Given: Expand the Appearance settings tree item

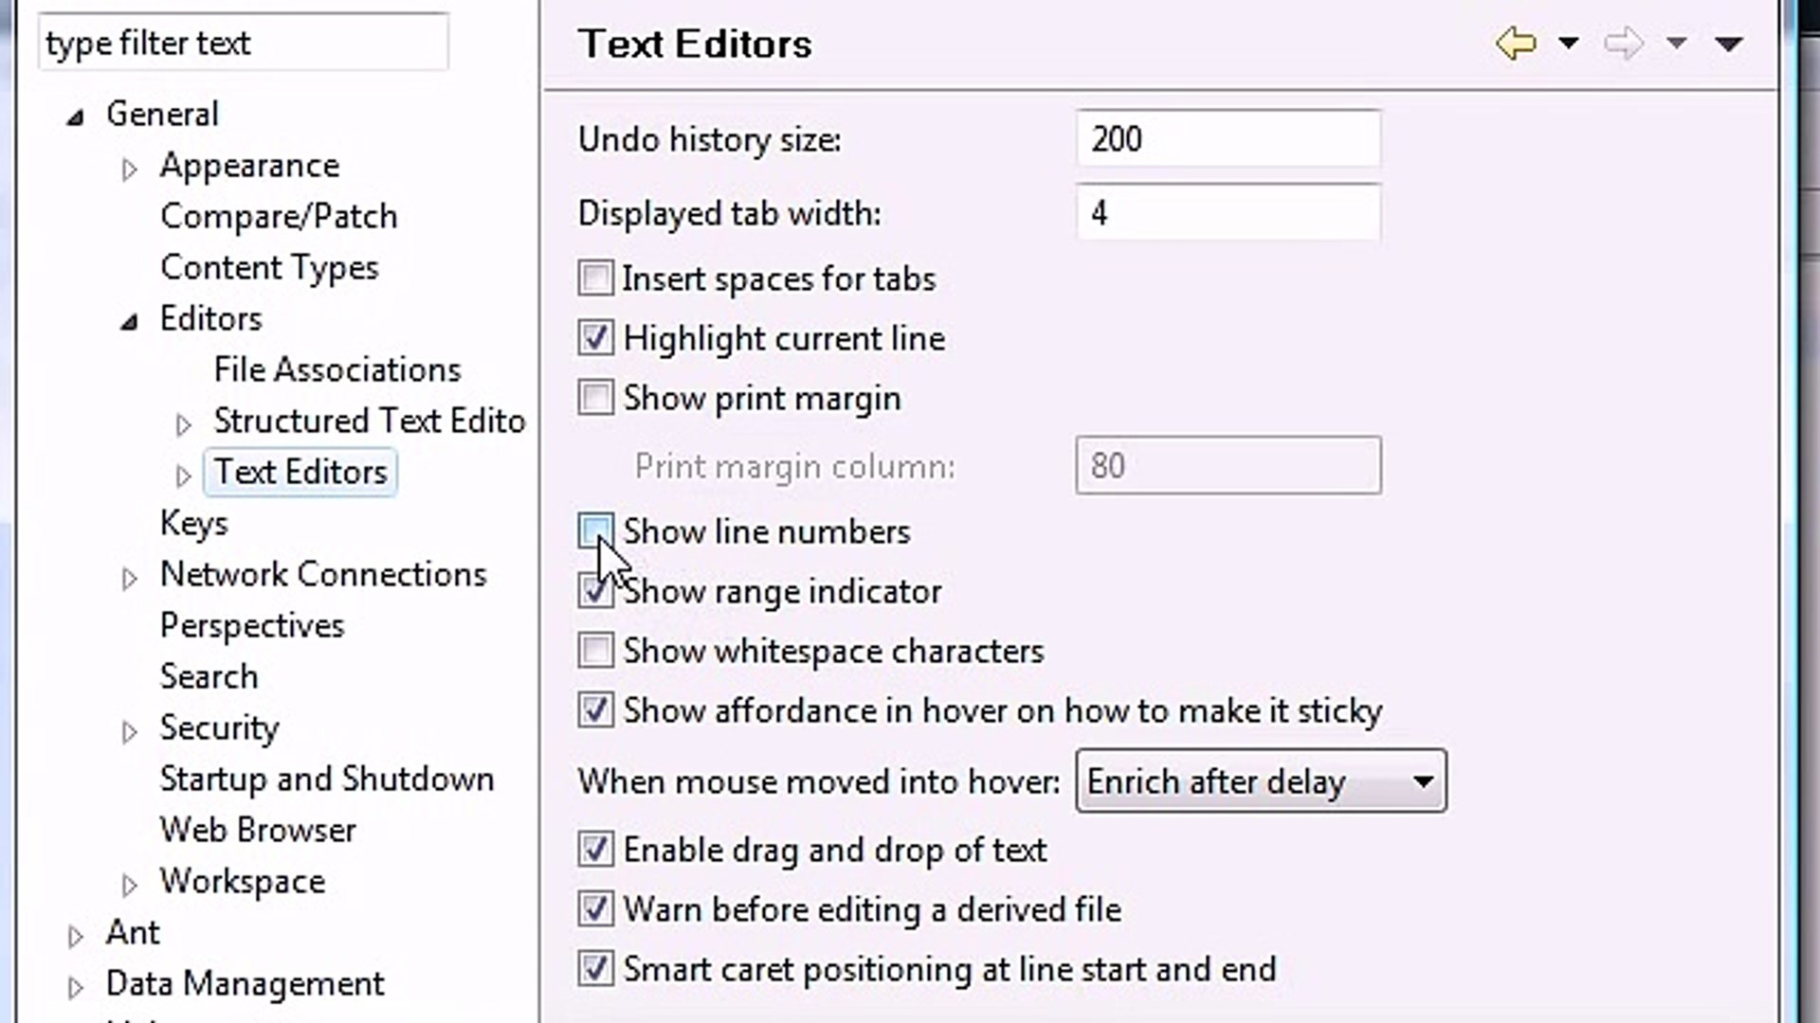Looking at the screenshot, I should 131,166.
